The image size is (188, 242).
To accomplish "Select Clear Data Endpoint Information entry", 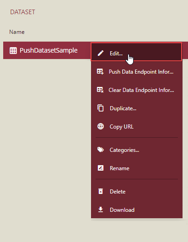I will 136,90.
